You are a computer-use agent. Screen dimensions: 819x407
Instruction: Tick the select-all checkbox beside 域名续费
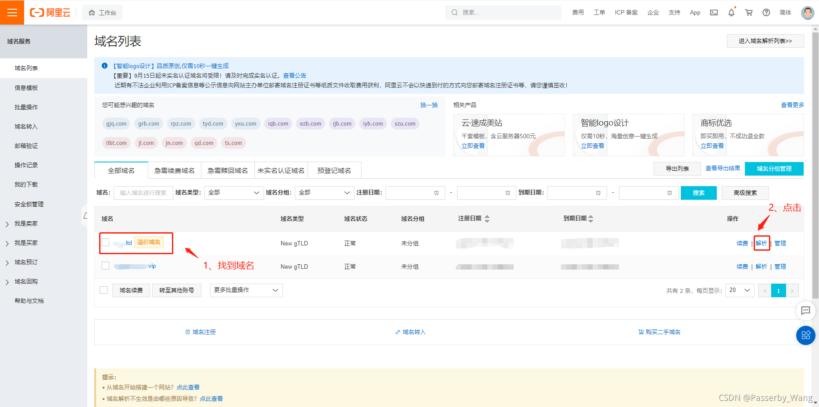[x=104, y=290]
